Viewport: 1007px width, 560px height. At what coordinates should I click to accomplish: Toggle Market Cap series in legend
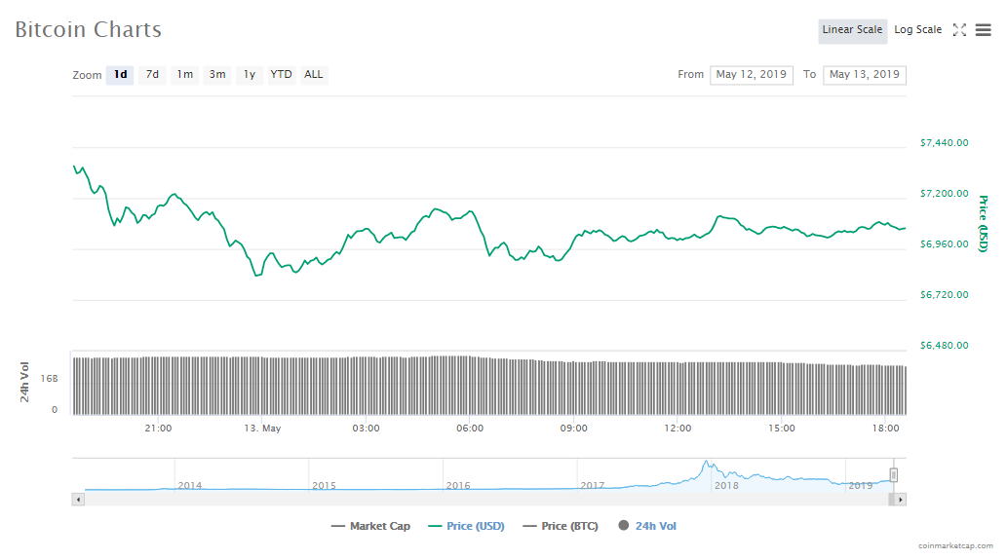pos(371,526)
